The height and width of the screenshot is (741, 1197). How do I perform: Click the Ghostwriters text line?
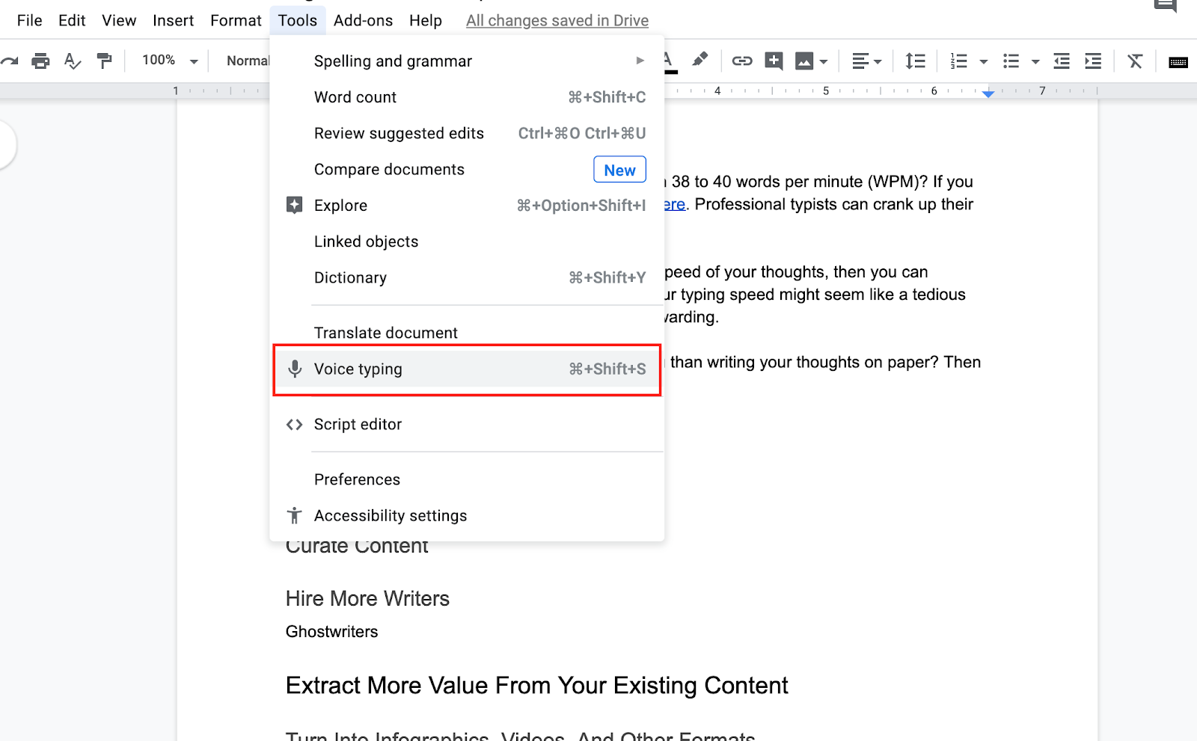click(331, 632)
